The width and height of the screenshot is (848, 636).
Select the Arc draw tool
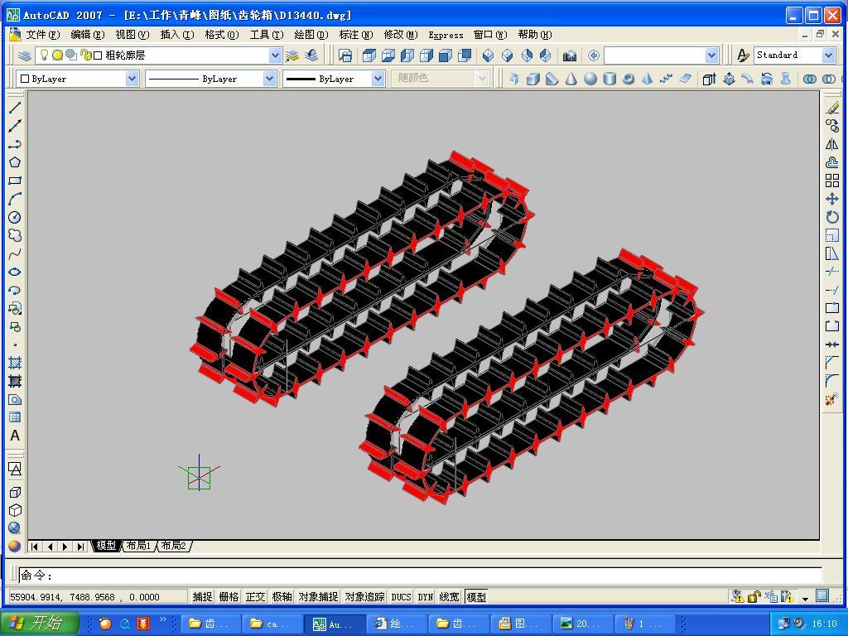coord(15,199)
